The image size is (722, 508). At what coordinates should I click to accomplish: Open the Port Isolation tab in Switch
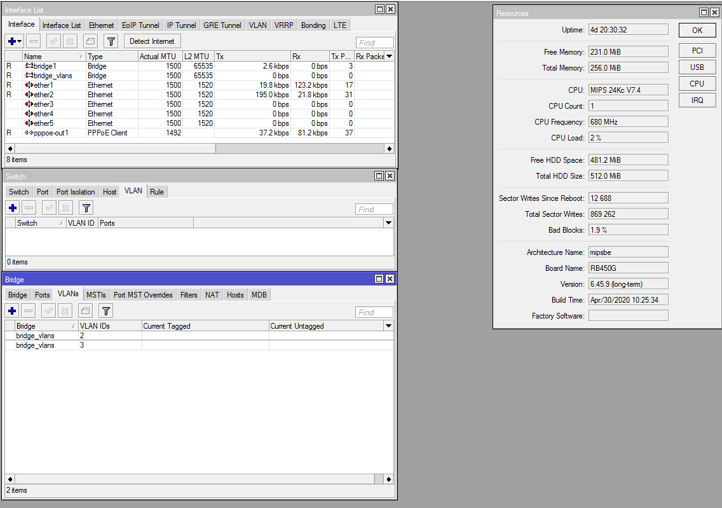[x=76, y=192]
